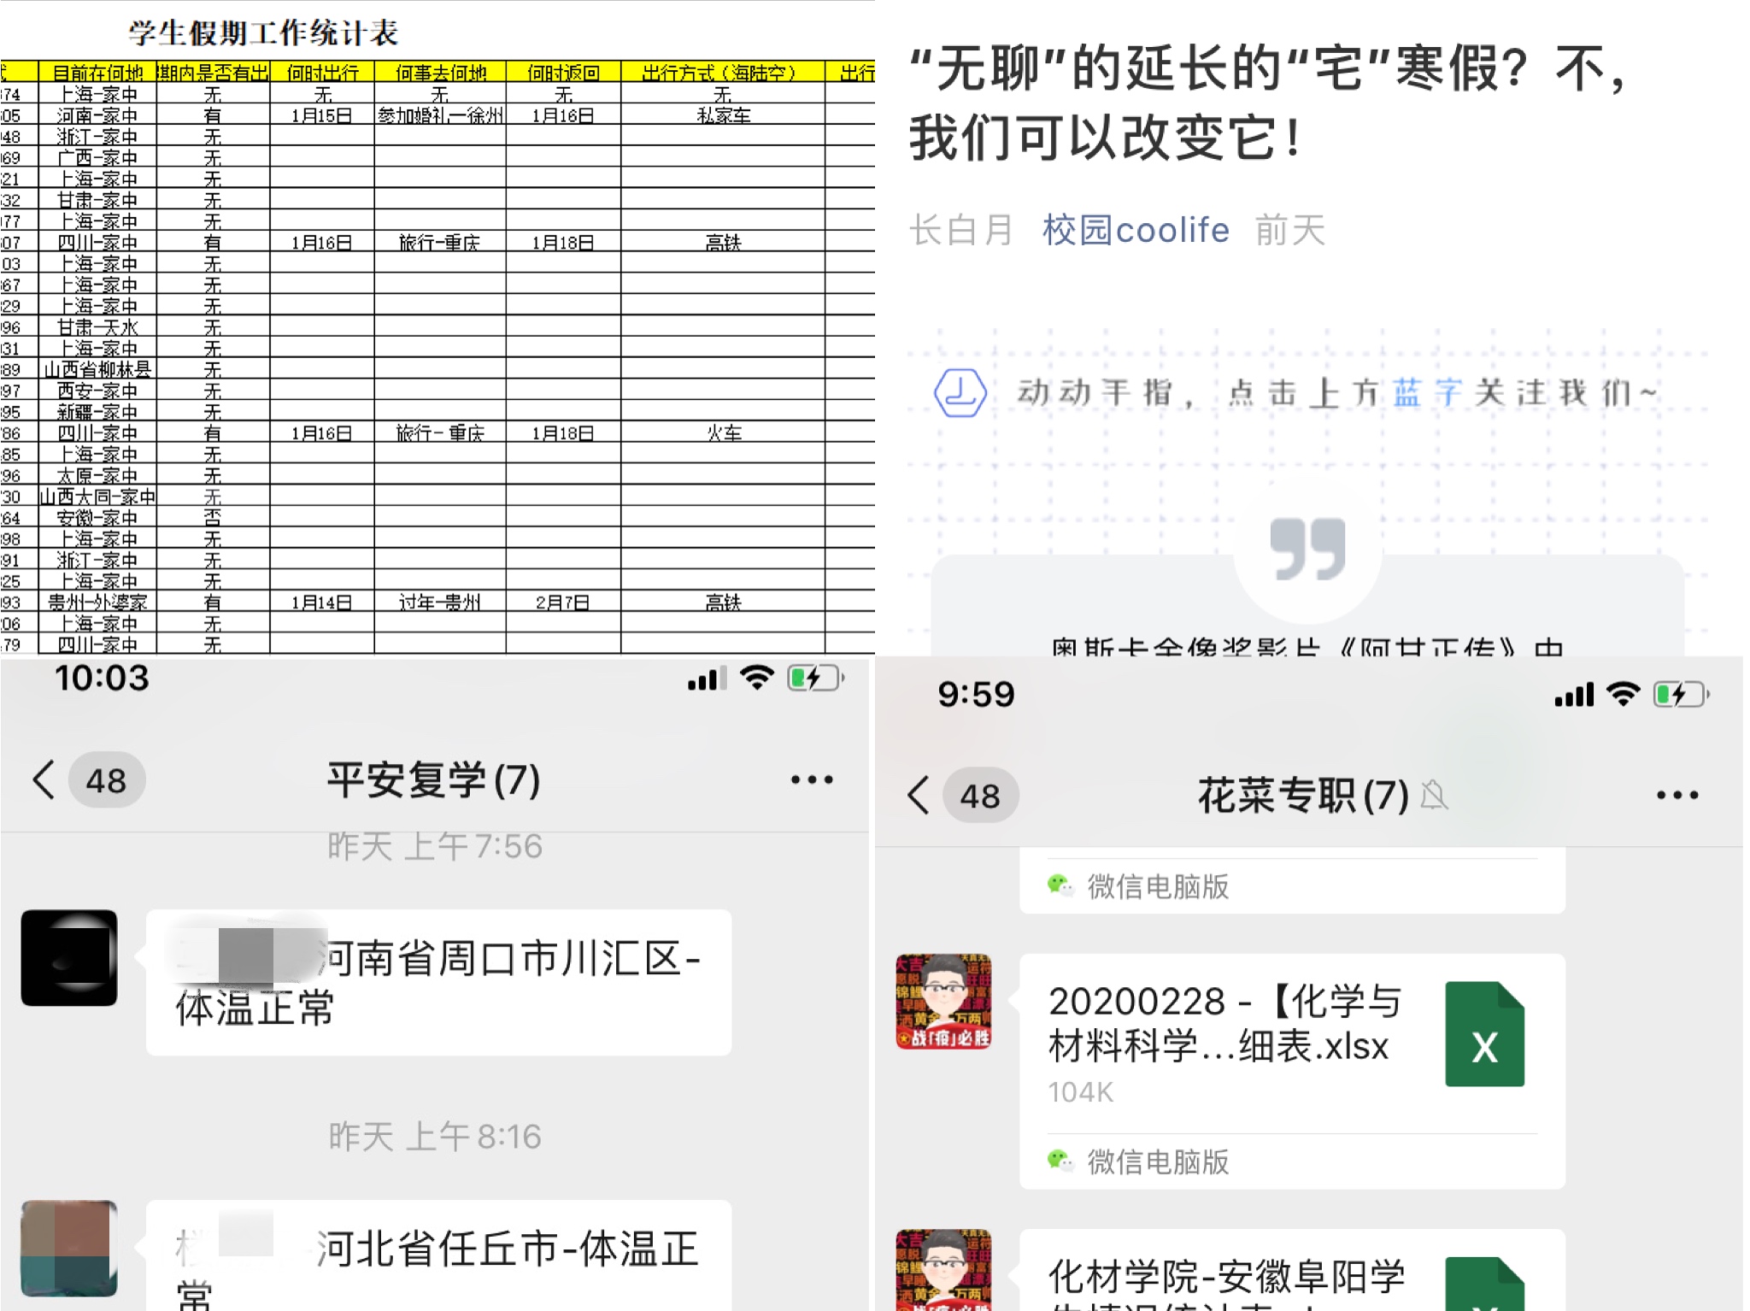Viewport: 1750px width, 1311px height.
Task: Tap Excel icon of 20200228 xlsx file
Action: 1484,1034
